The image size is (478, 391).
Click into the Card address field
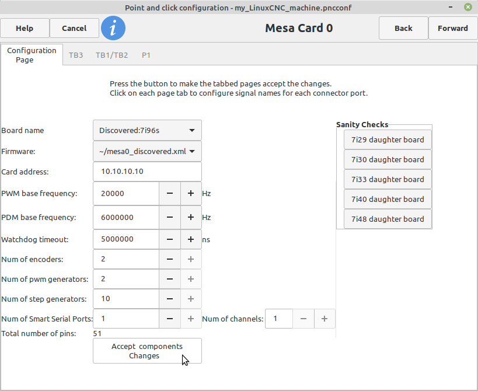click(147, 172)
